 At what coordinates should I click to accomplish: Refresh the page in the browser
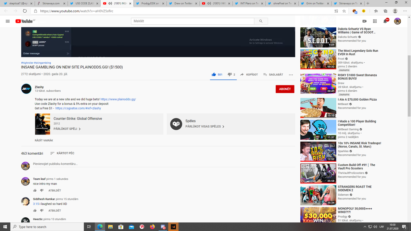click(25, 11)
